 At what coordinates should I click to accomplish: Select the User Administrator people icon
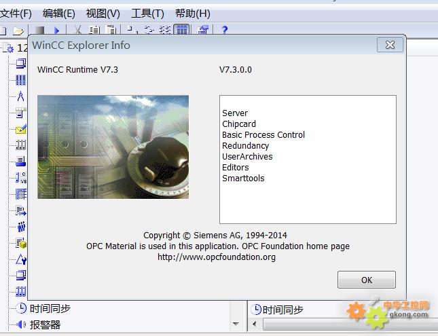[x=21, y=227]
